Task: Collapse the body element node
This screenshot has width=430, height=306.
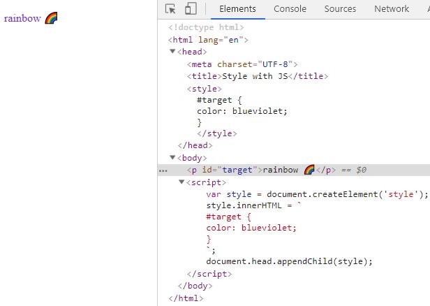Action: (x=172, y=158)
